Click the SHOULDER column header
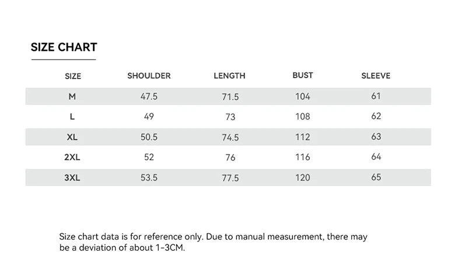 point(149,76)
